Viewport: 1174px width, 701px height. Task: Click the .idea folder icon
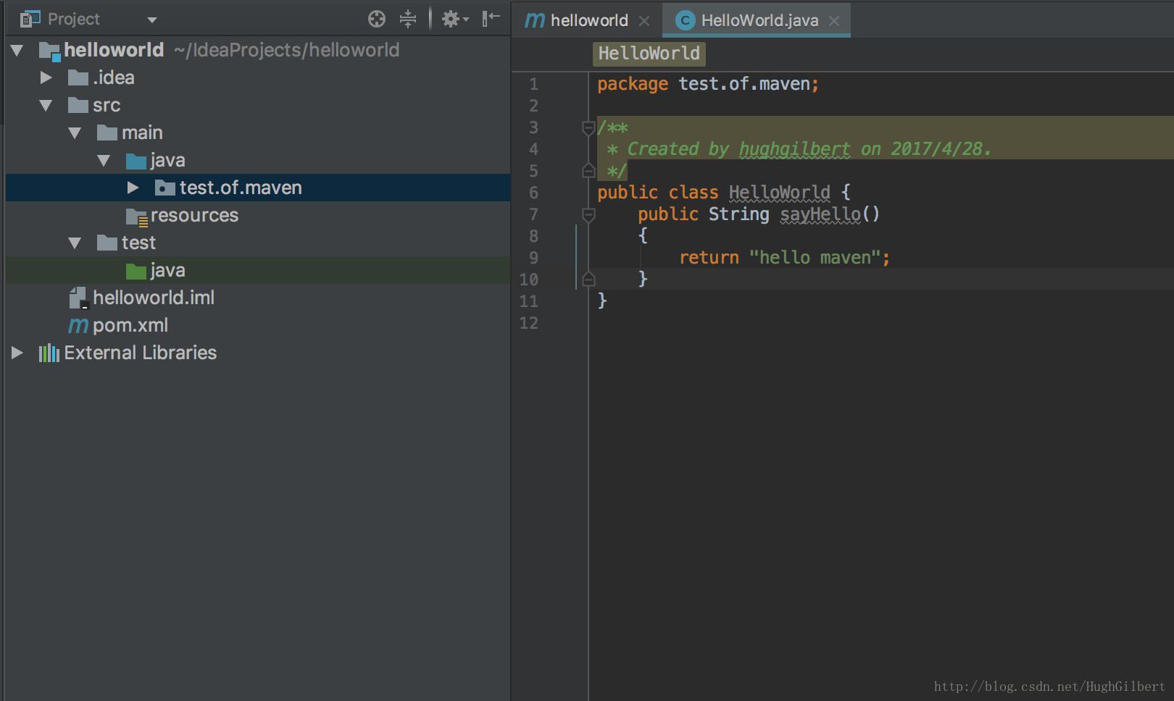[78, 77]
